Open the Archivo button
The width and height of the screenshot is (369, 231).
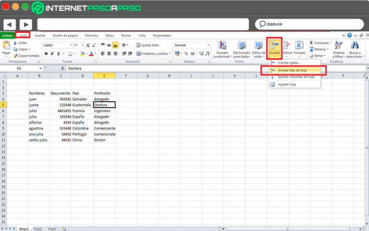[x=7, y=36]
